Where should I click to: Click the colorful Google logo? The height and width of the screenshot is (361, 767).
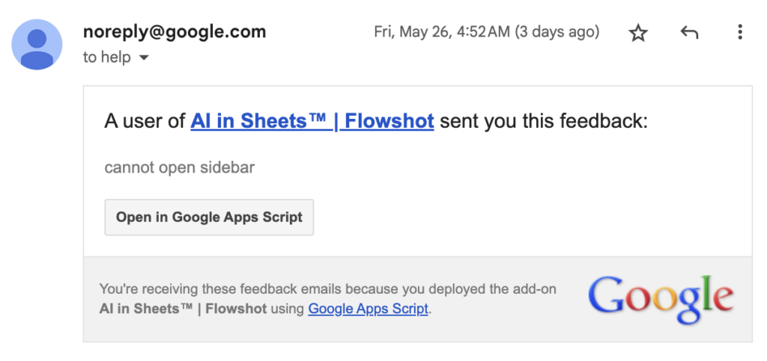[661, 299]
